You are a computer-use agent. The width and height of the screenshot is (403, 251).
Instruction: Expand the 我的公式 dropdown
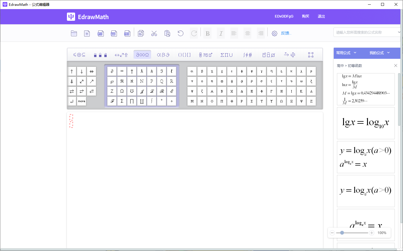click(x=380, y=53)
